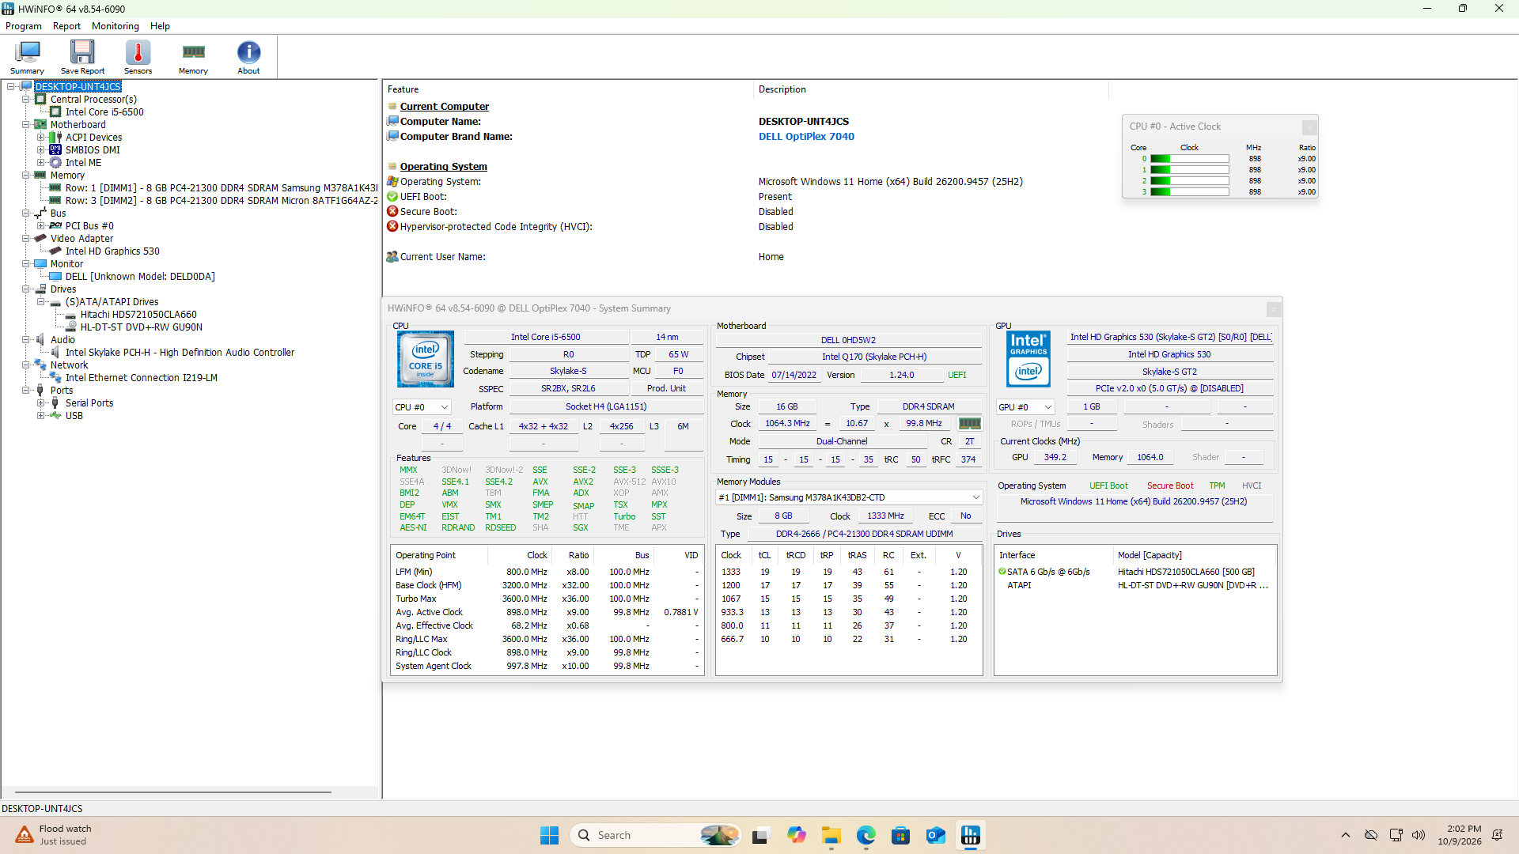Open the Report menu
This screenshot has width=1519, height=854.
point(66,26)
